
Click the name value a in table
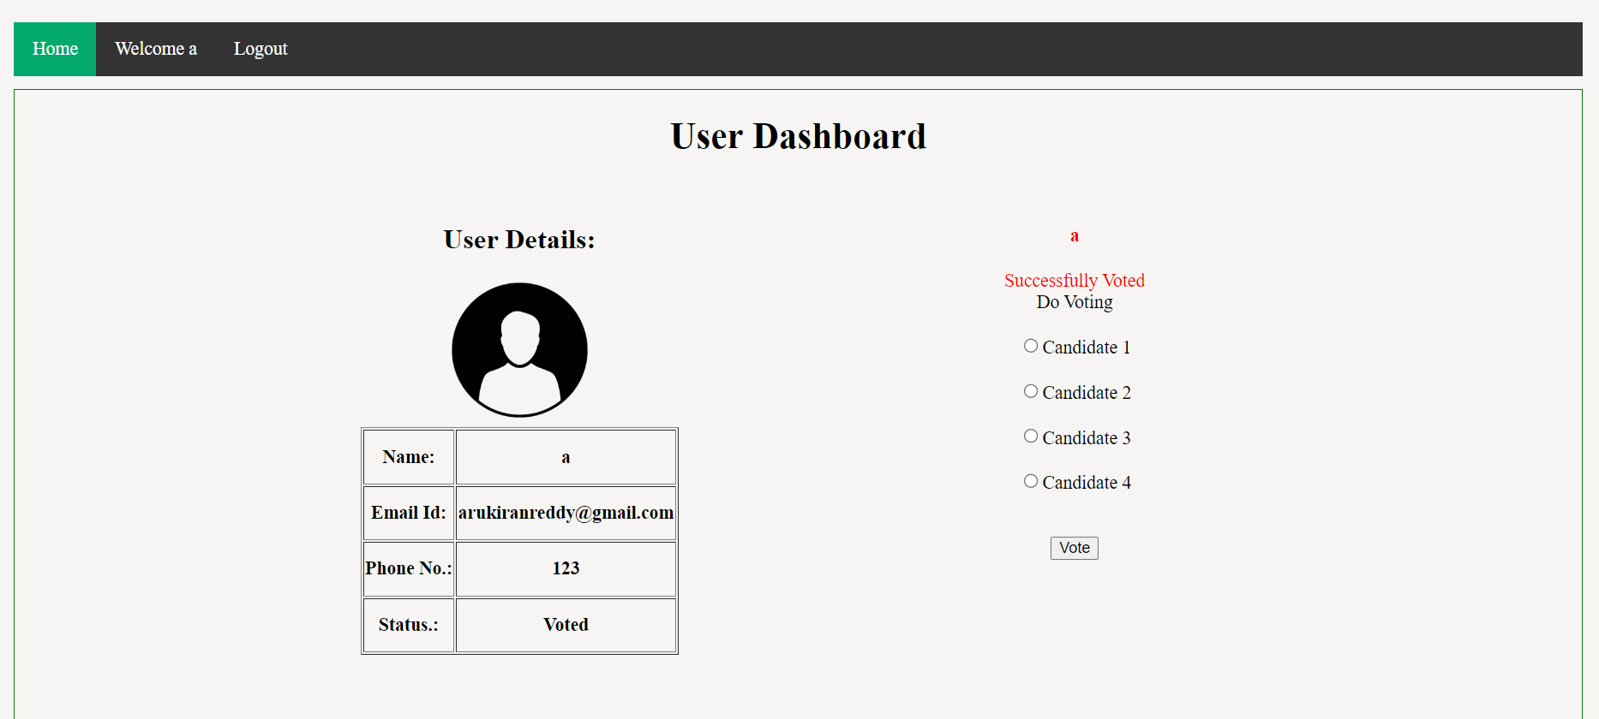[566, 457]
